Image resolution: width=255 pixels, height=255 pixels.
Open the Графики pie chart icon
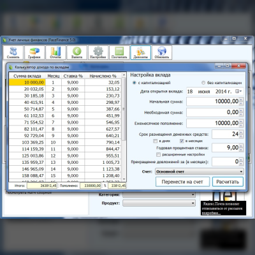(x=34, y=52)
